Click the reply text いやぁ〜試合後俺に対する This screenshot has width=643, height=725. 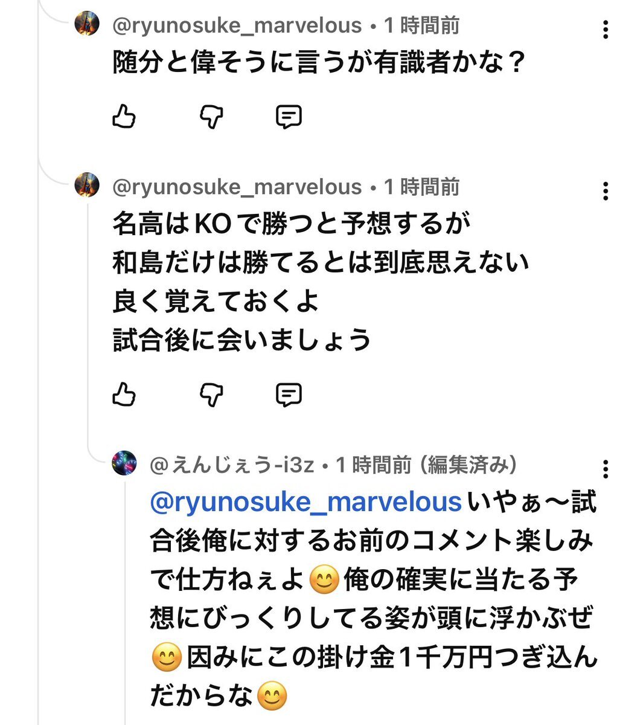(371, 541)
